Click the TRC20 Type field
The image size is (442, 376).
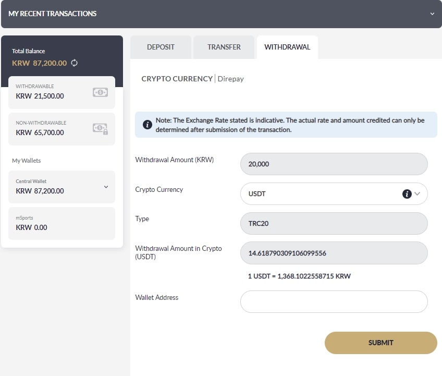334,223
